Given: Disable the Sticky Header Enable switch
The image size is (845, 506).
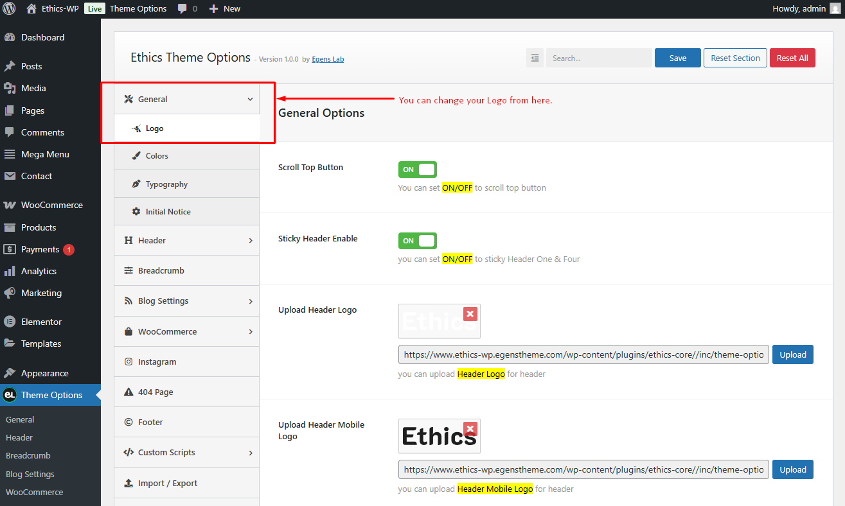Looking at the screenshot, I should coord(417,241).
